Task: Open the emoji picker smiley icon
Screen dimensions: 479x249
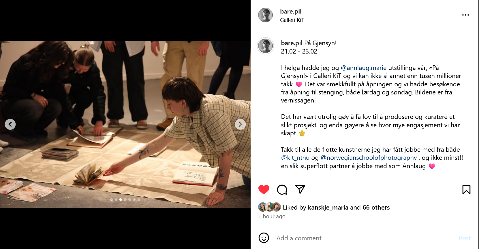Action: 264,238
